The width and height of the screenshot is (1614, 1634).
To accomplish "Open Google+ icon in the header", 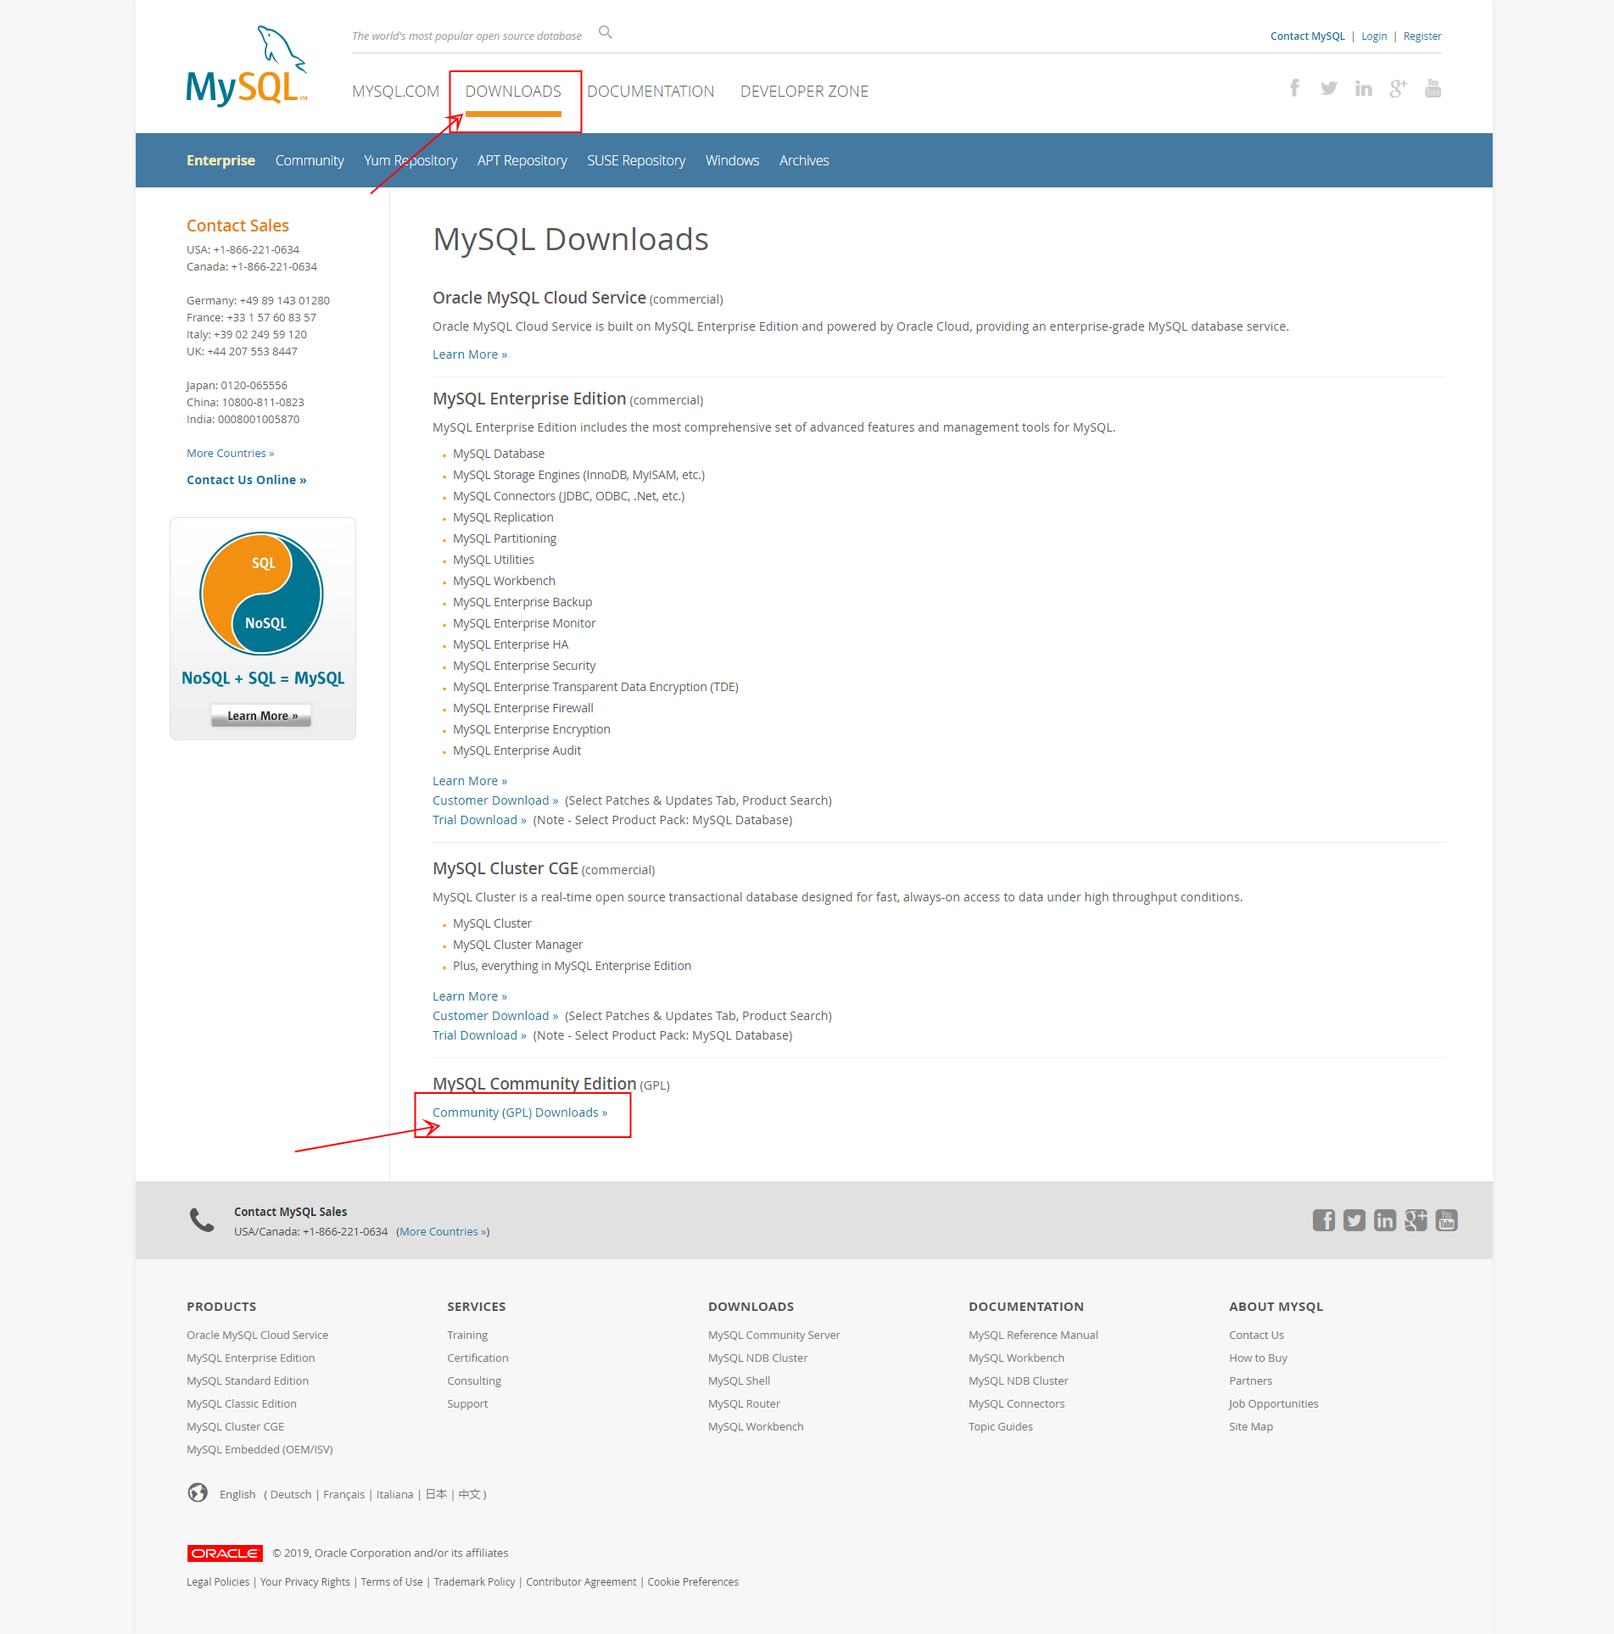I will [1399, 88].
